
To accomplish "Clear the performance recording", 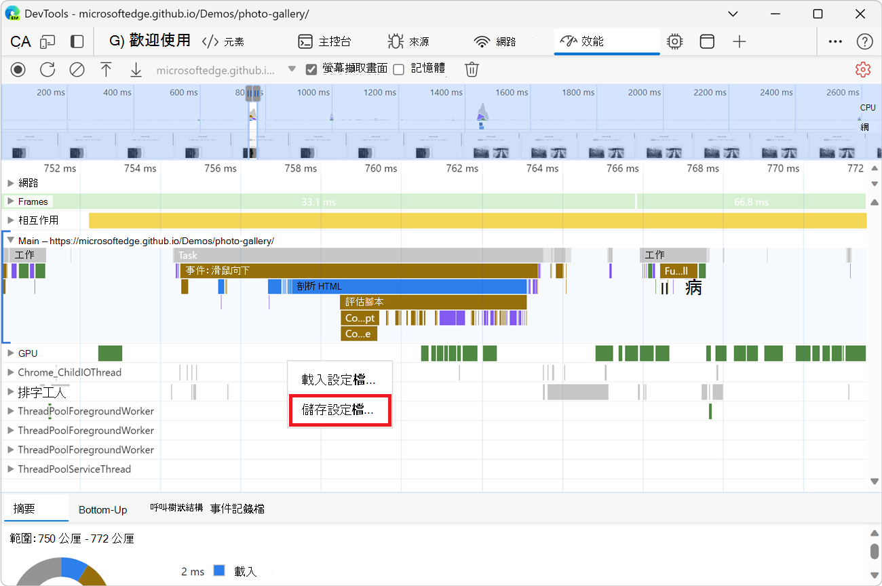I will tap(77, 69).
